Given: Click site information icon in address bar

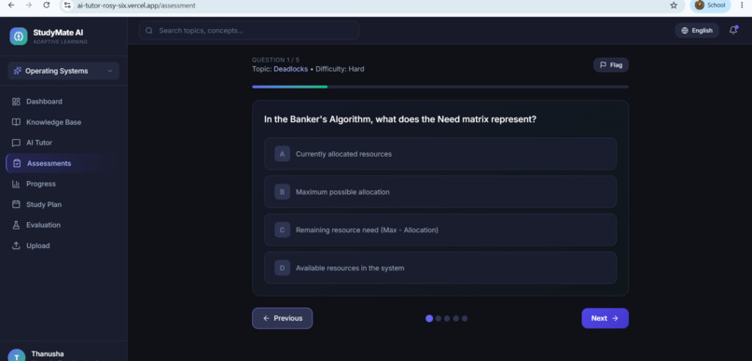Looking at the screenshot, I should coord(67,6).
